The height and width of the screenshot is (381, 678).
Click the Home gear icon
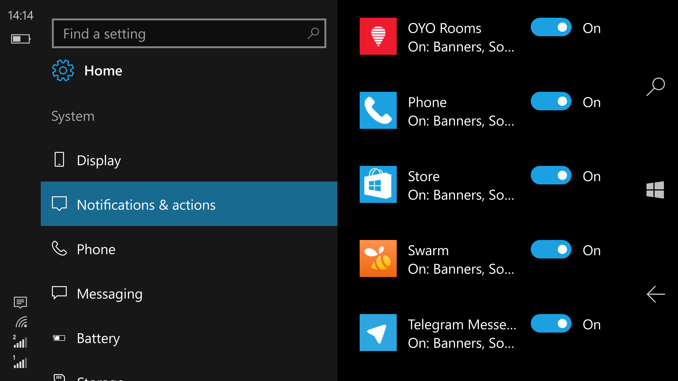[x=63, y=70]
